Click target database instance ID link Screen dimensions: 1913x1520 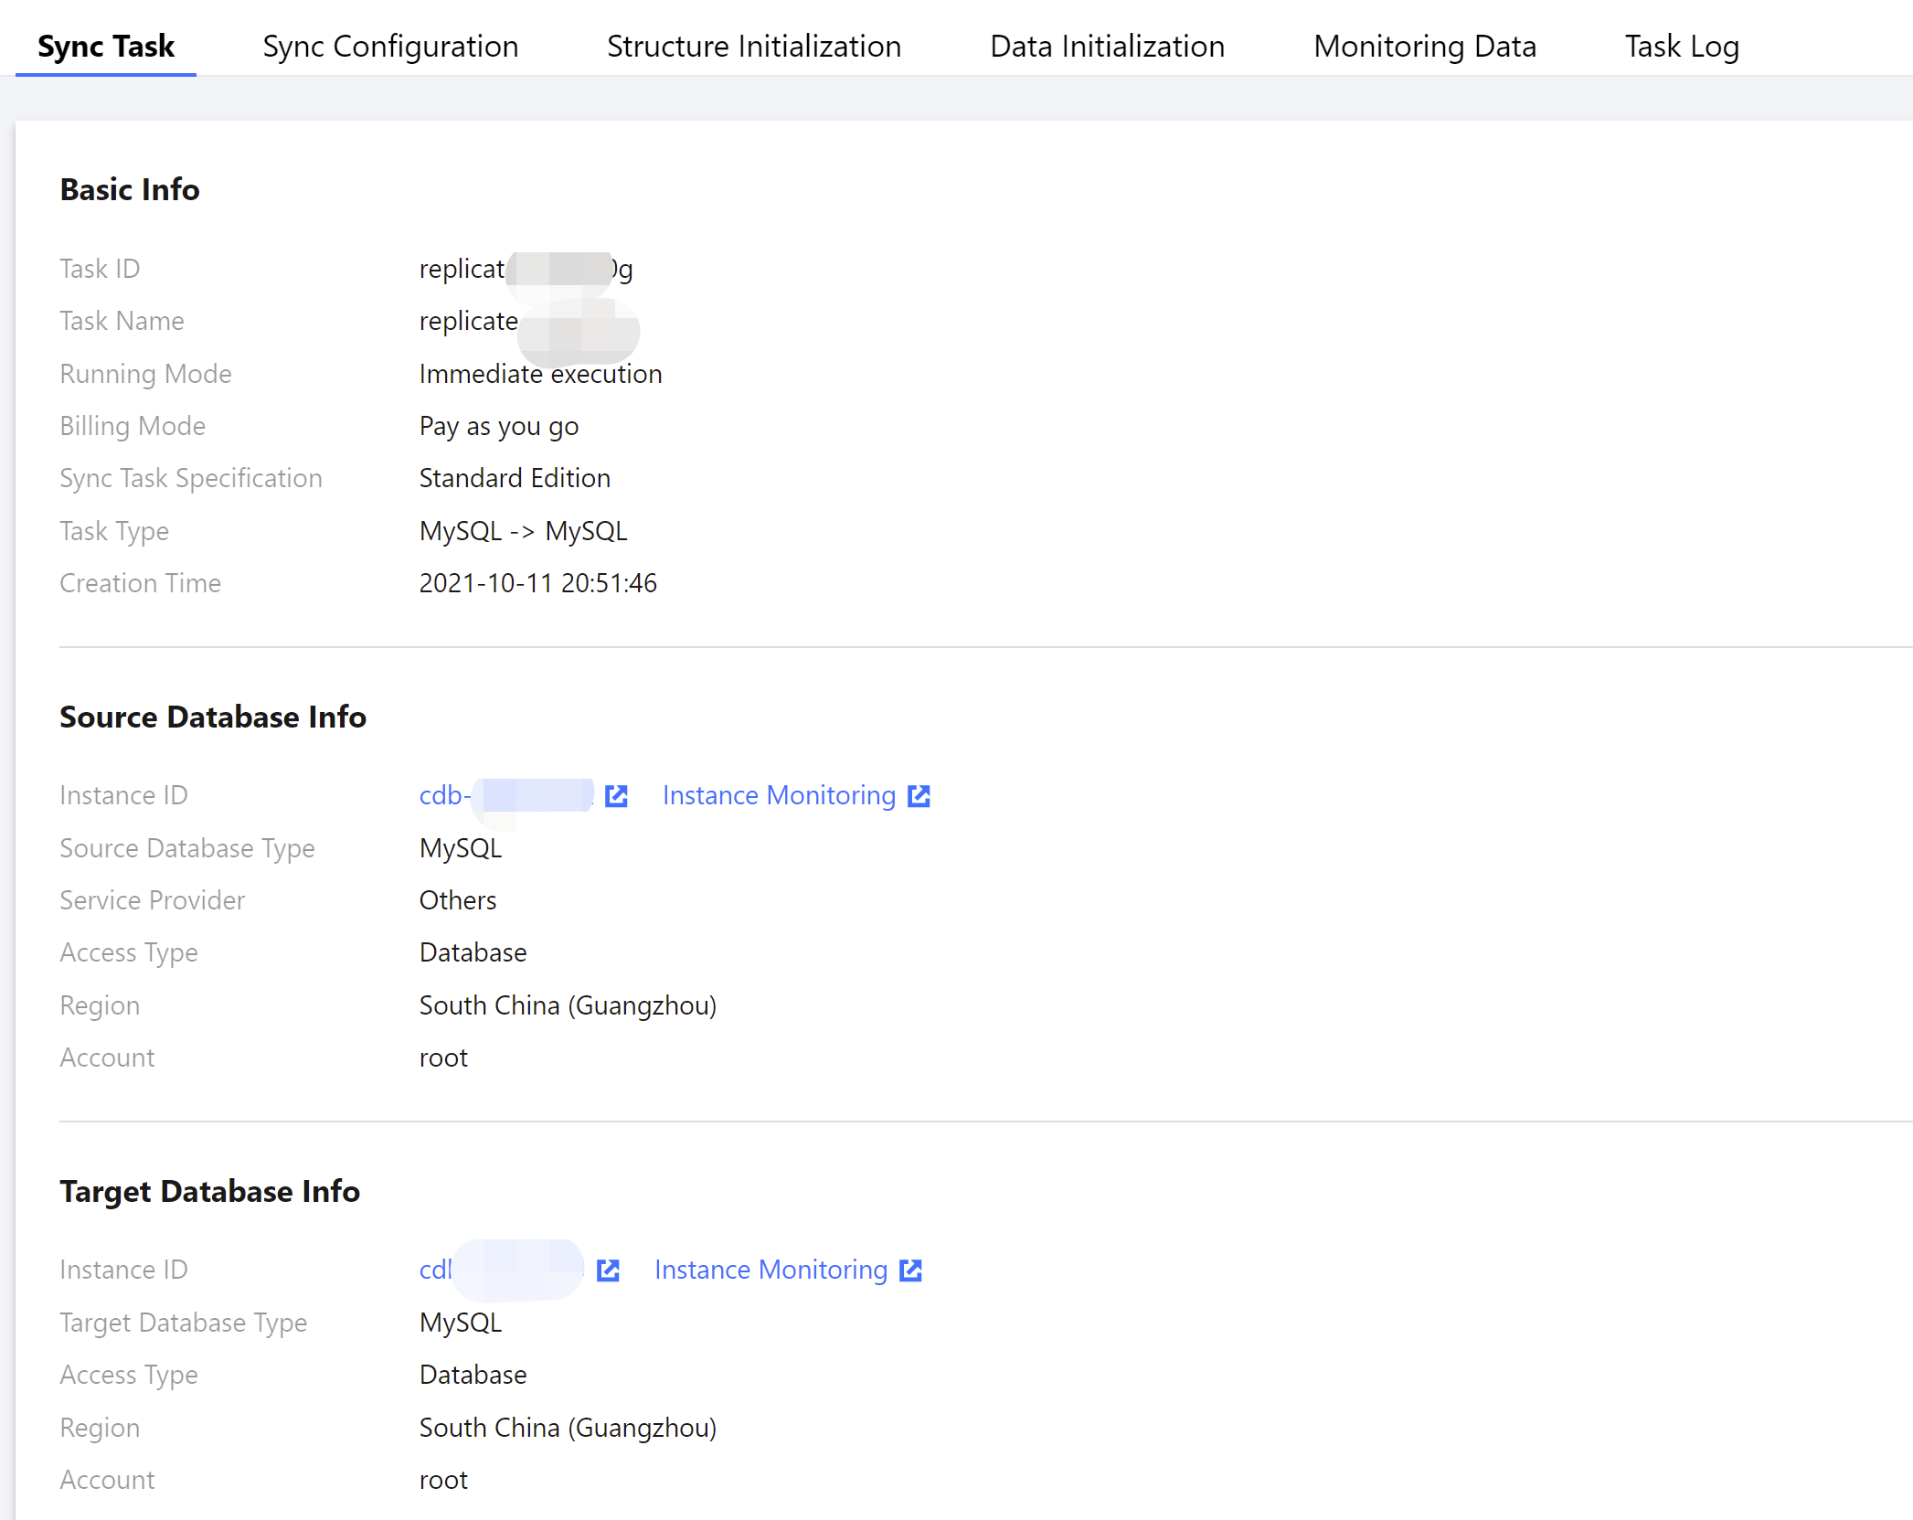[500, 1270]
